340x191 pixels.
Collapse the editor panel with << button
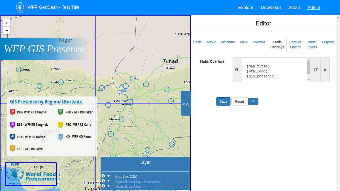click(186, 103)
